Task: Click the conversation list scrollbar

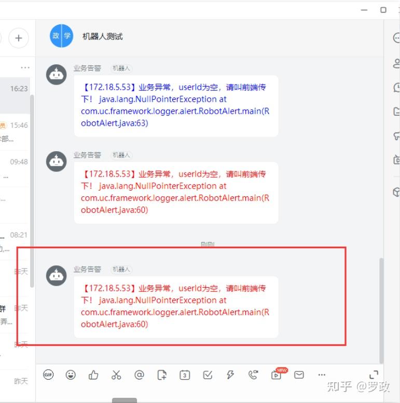Action: pyautogui.click(x=32, y=191)
